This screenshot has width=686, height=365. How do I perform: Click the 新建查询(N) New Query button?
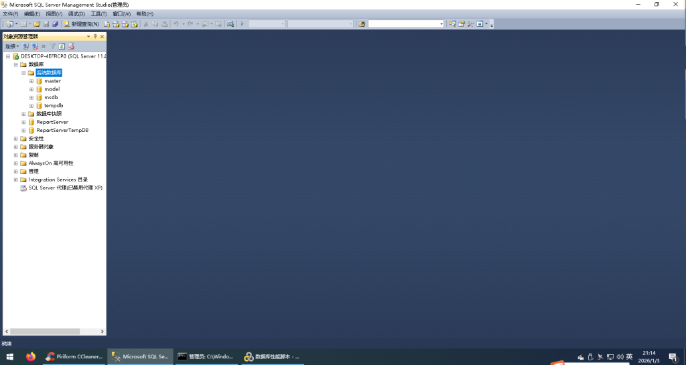pos(81,24)
